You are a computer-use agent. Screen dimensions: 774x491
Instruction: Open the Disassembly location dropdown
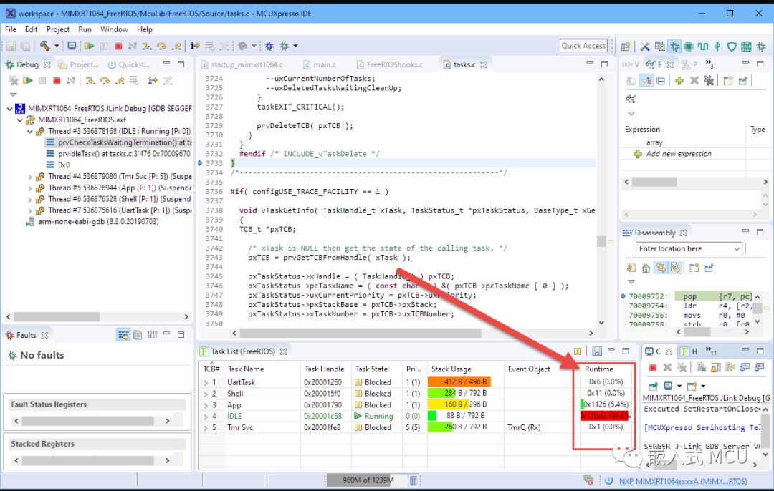tap(737, 248)
